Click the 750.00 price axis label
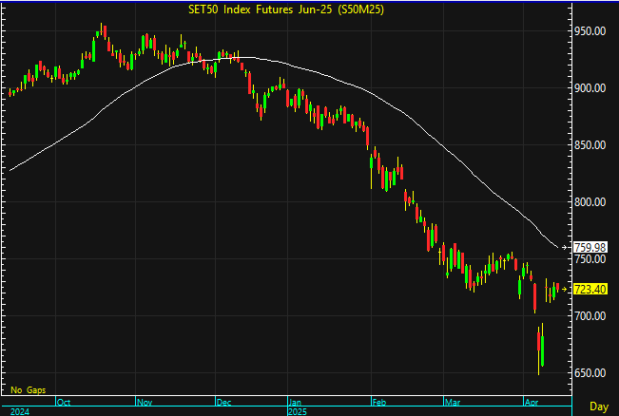The width and height of the screenshot is (619, 416). [x=590, y=259]
